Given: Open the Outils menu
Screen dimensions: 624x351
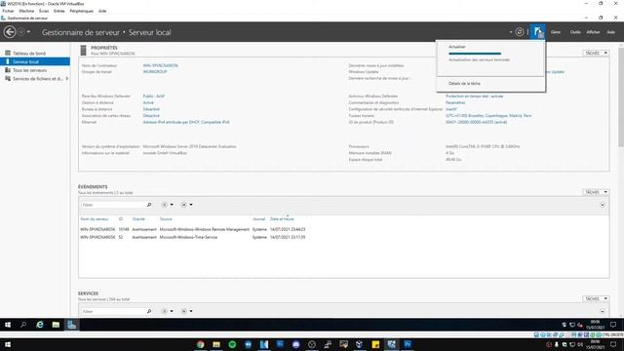Looking at the screenshot, I should [x=575, y=32].
